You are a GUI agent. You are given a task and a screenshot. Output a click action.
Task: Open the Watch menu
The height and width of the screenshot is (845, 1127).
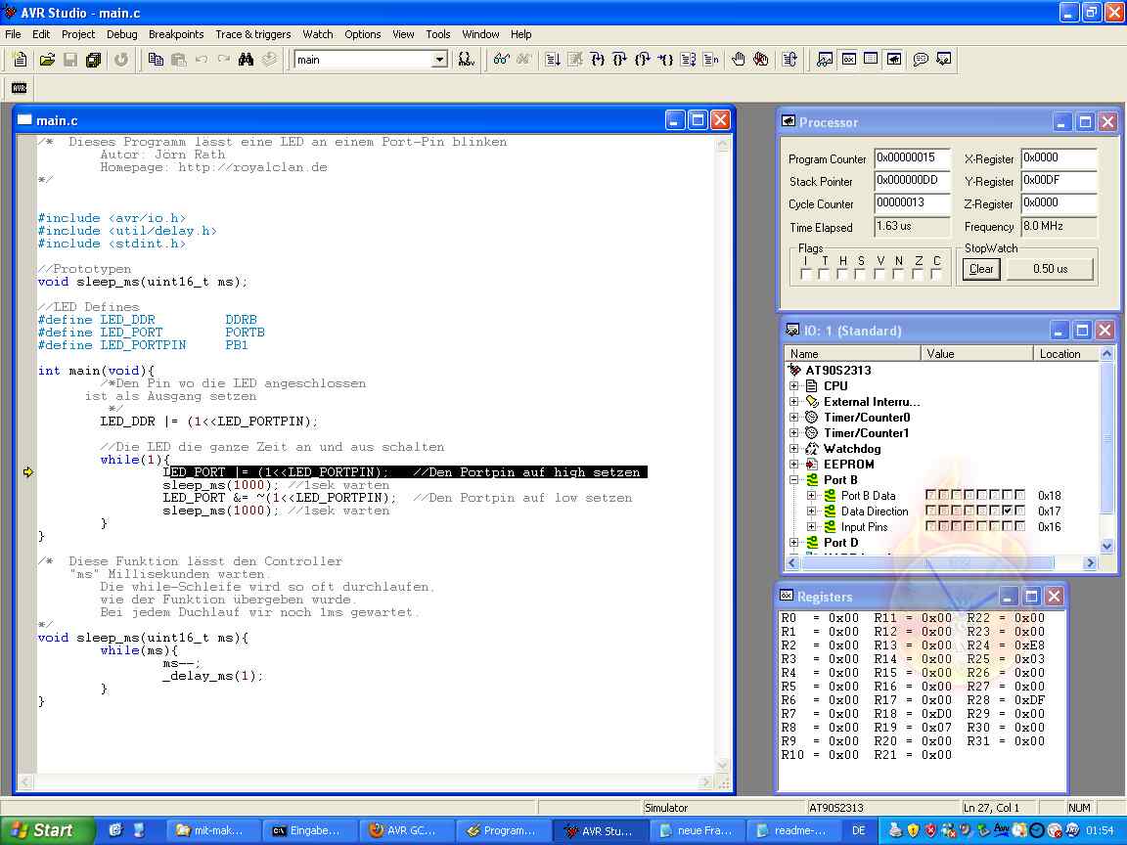pos(318,34)
